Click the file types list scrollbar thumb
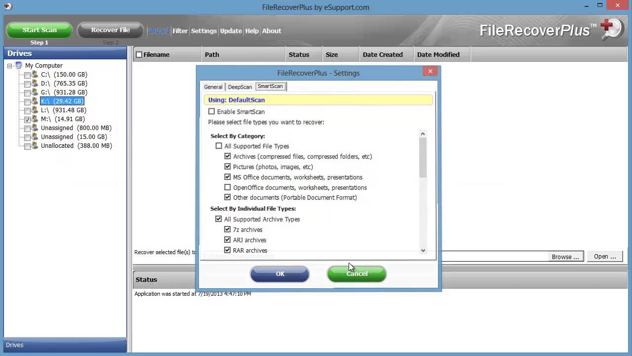Image resolution: width=632 pixels, height=356 pixels. point(423,158)
